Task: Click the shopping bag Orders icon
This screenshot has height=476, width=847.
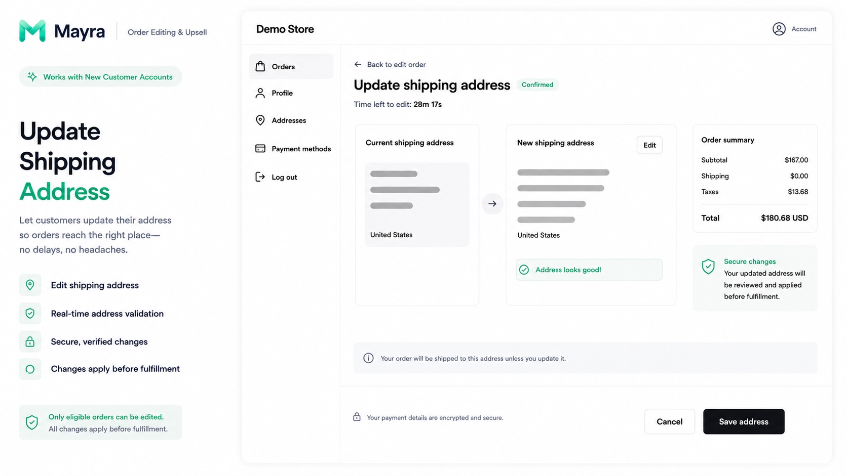Action: point(260,66)
